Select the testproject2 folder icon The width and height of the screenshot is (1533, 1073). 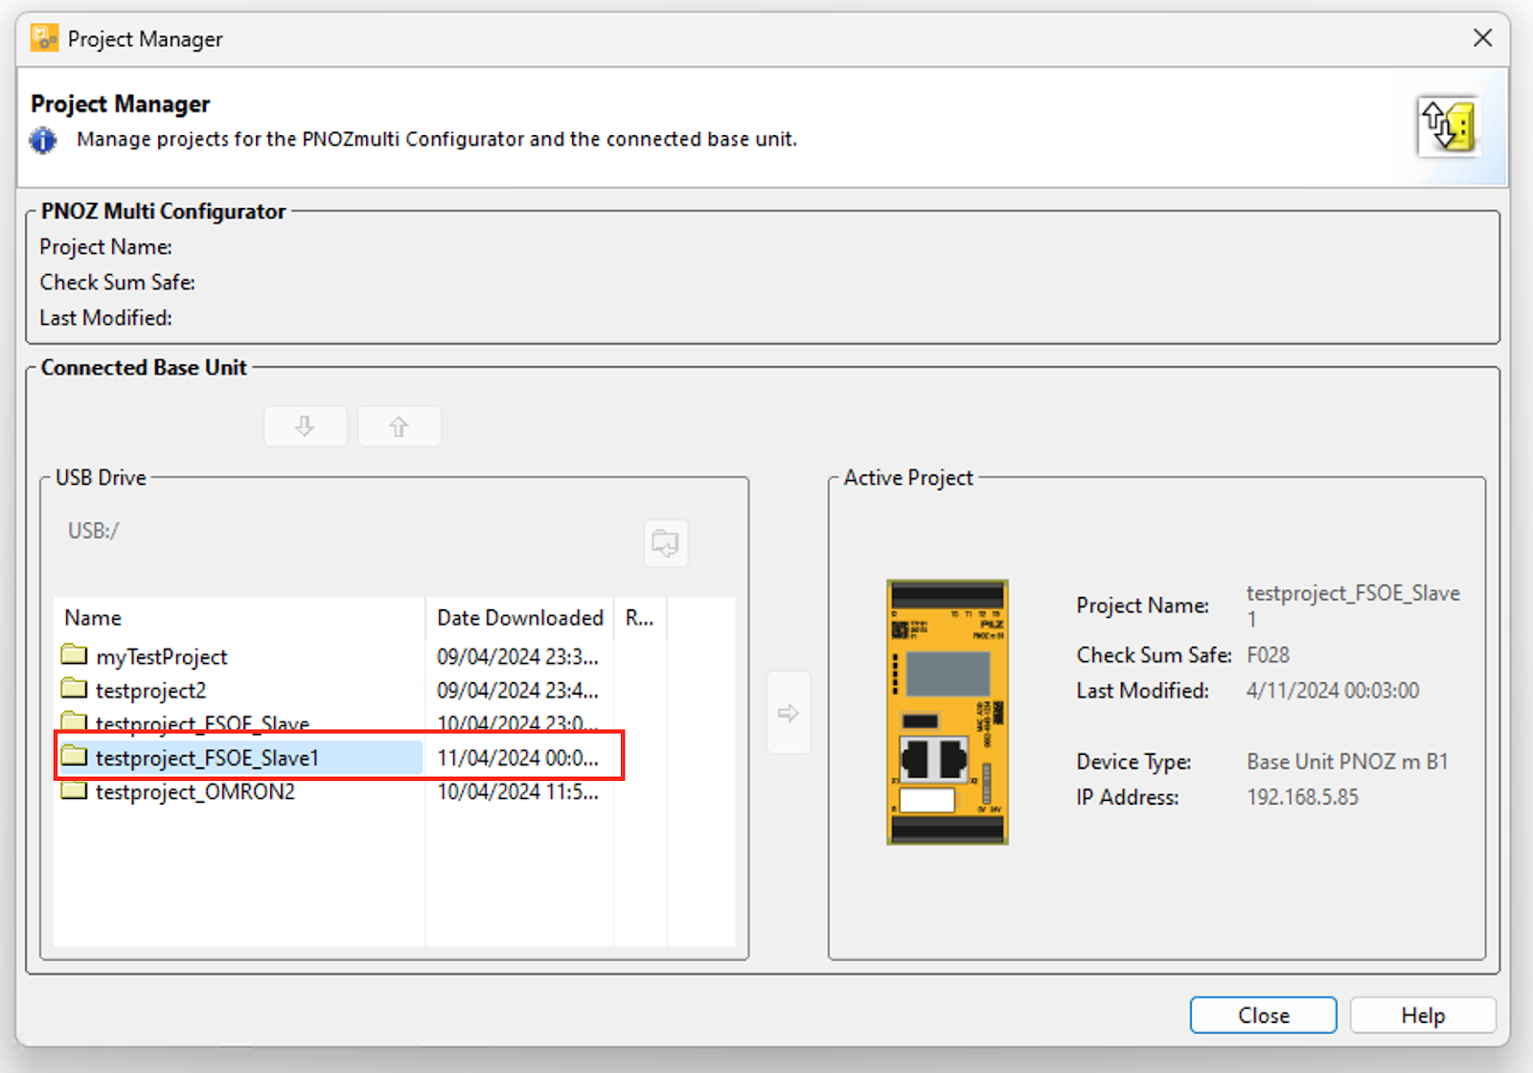[x=74, y=689]
